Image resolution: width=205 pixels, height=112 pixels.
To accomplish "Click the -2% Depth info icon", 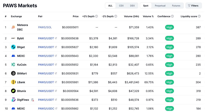I will [116, 16].
